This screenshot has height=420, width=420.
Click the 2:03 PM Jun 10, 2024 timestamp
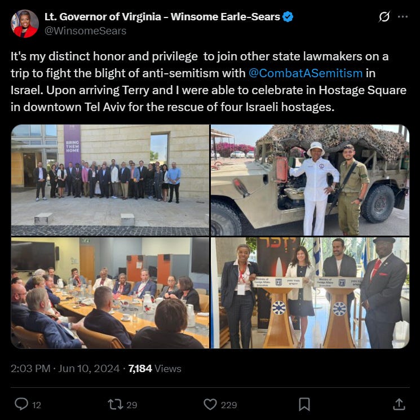pyautogui.click(x=65, y=369)
